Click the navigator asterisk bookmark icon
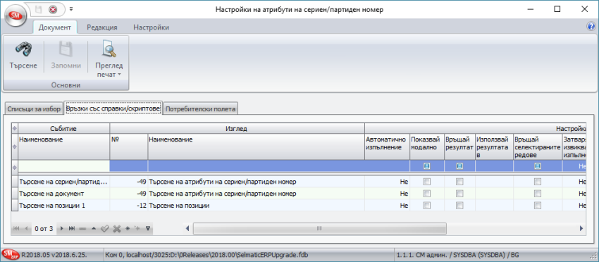Image resolution: width=599 pixels, height=262 pixels. click(x=128, y=228)
